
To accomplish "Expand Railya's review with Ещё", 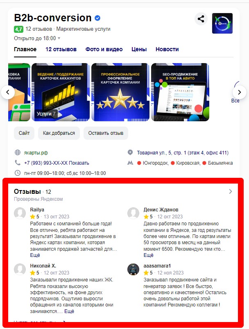I will (x=35, y=255).
